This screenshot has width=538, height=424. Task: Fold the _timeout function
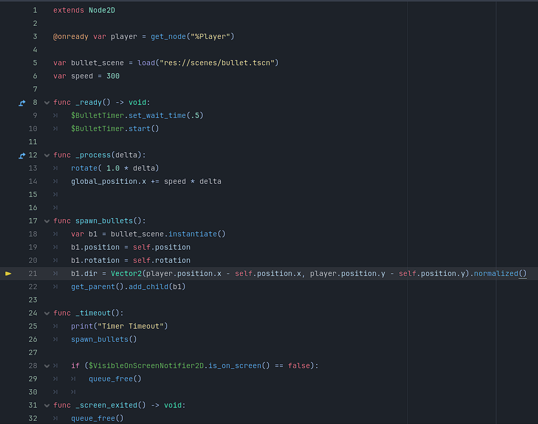(47, 313)
